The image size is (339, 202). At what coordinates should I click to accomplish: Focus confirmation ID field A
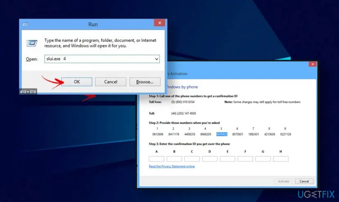(156, 159)
